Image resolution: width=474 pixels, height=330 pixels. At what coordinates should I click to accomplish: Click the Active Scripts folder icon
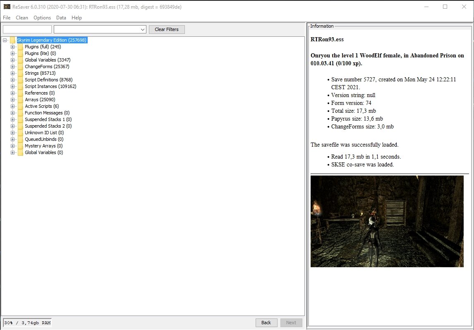[20, 106]
